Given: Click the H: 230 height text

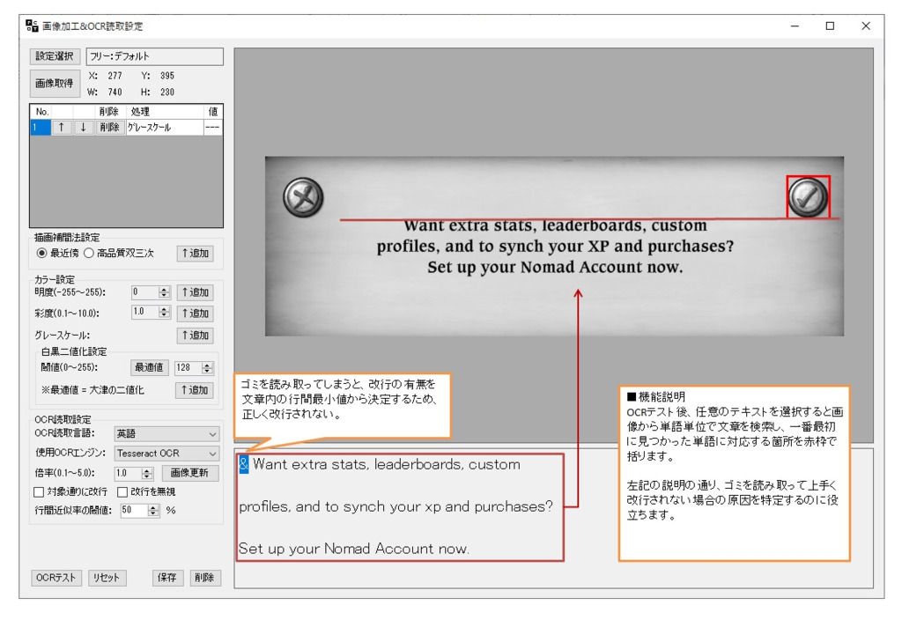Looking at the screenshot, I should click(158, 92).
